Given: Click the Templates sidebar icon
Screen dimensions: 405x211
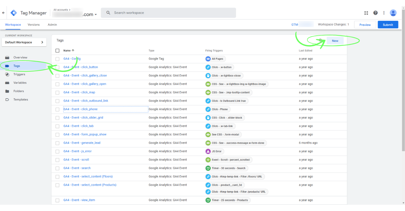Looking at the screenshot, I should click(7, 100).
